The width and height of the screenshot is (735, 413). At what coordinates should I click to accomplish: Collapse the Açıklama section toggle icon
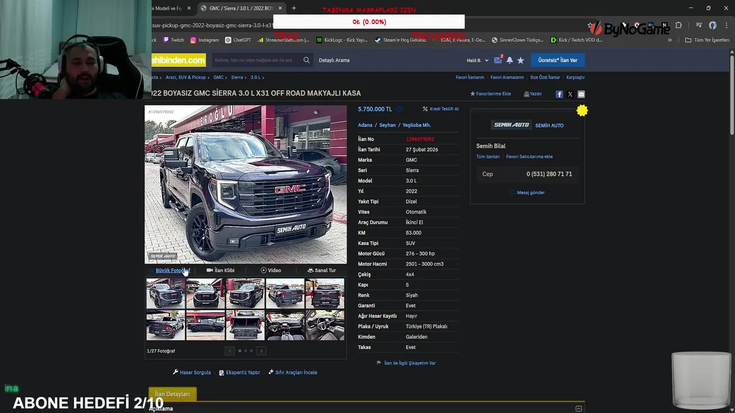click(579, 408)
